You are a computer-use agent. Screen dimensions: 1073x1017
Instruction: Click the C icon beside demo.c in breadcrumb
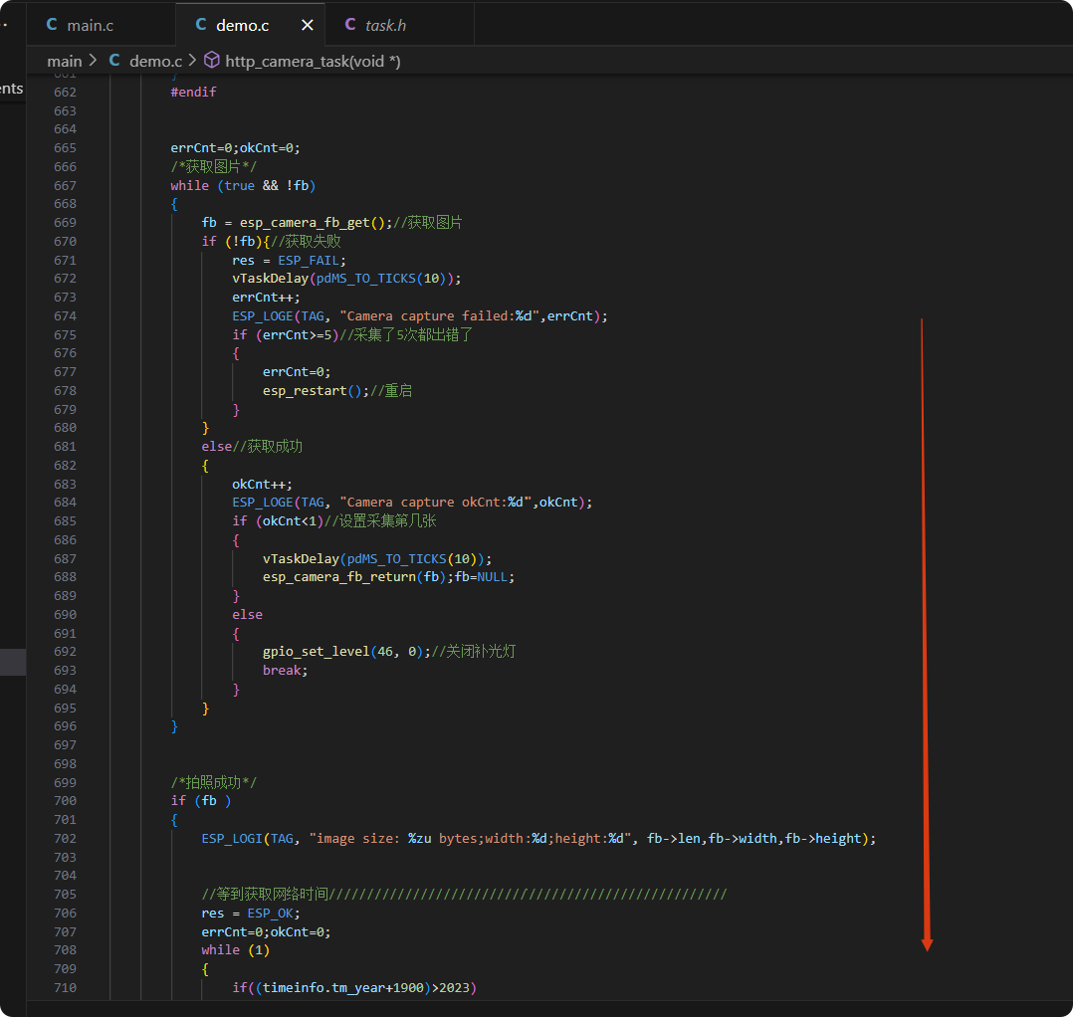(x=114, y=61)
